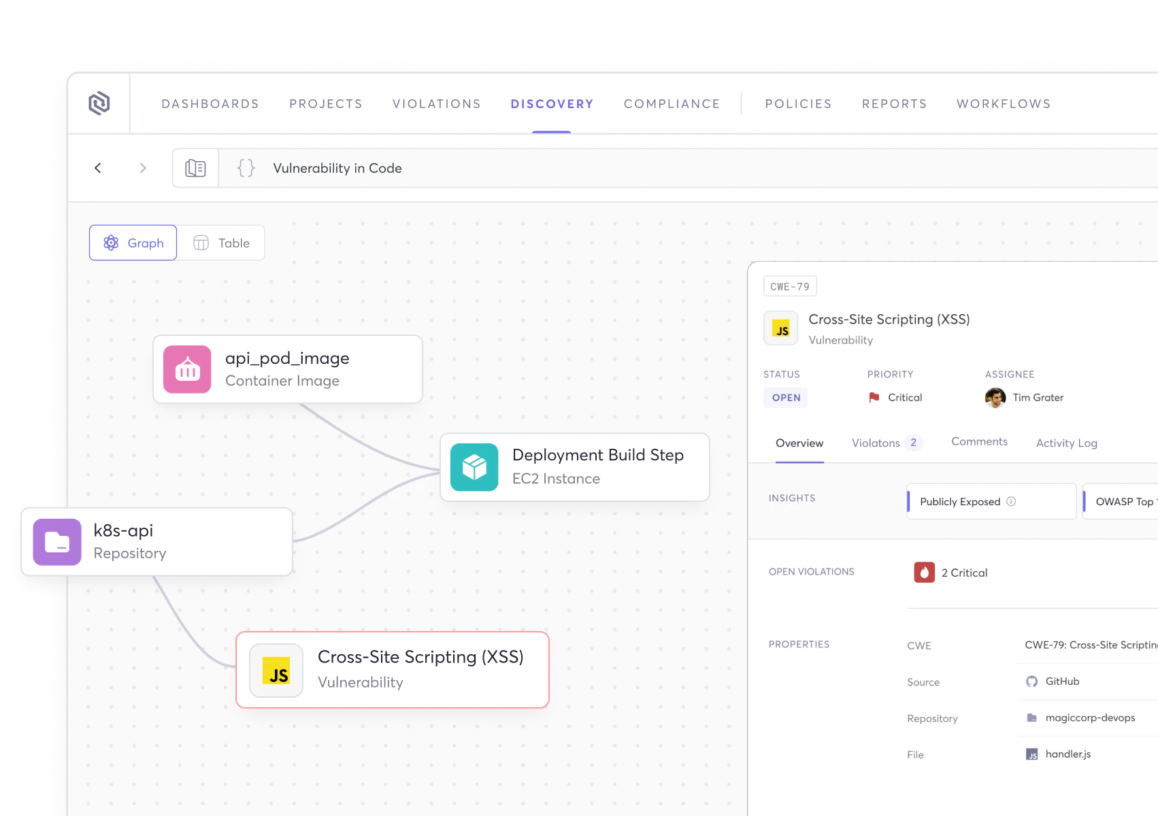This screenshot has height=816, width=1158.
Task: Click Tim Grater's avatar photo
Action: pos(995,398)
